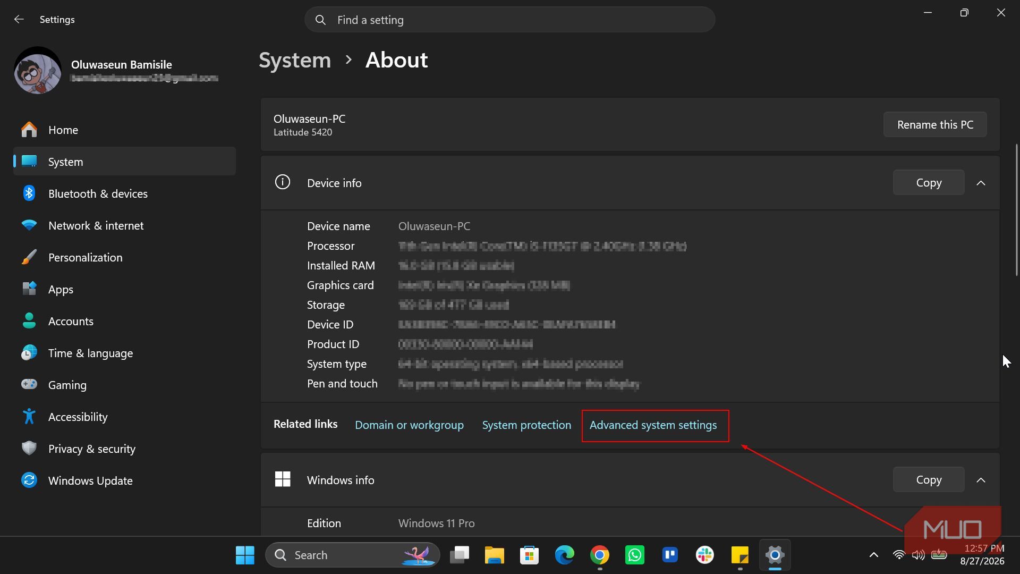Screen dimensions: 1020x574
Task: Open Task View from taskbar
Action: click(x=460, y=555)
